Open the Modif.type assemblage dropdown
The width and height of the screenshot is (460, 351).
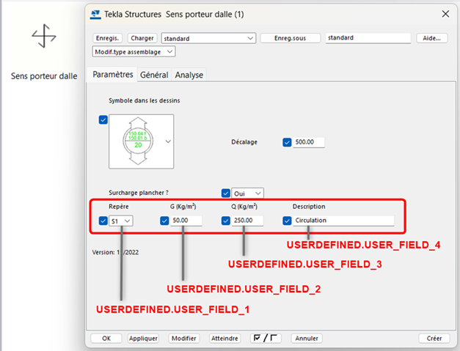tap(134, 51)
